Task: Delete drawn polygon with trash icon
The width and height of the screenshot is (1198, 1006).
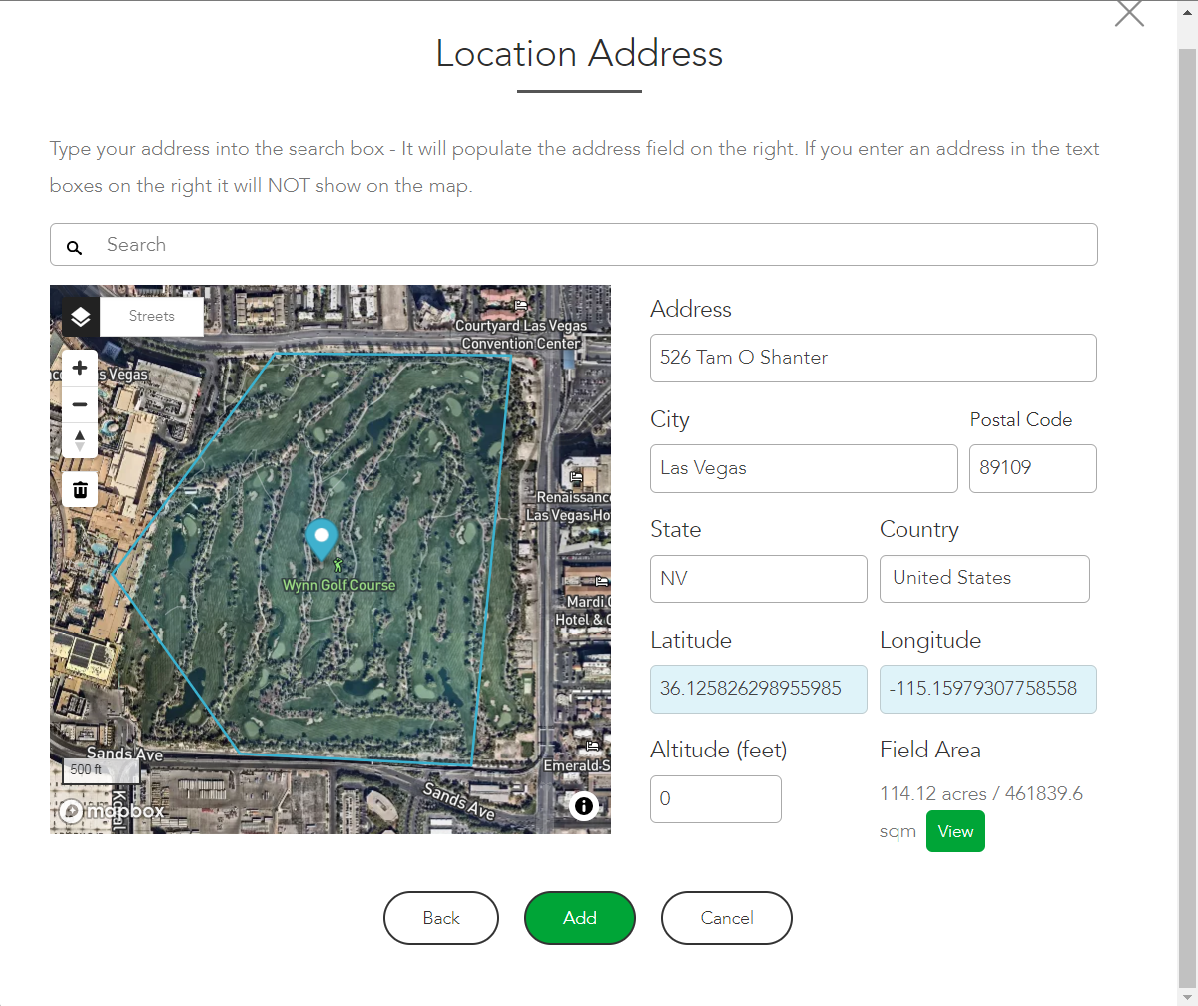Action: 80,489
